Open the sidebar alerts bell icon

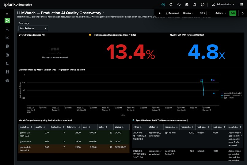click(x=7, y=63)
